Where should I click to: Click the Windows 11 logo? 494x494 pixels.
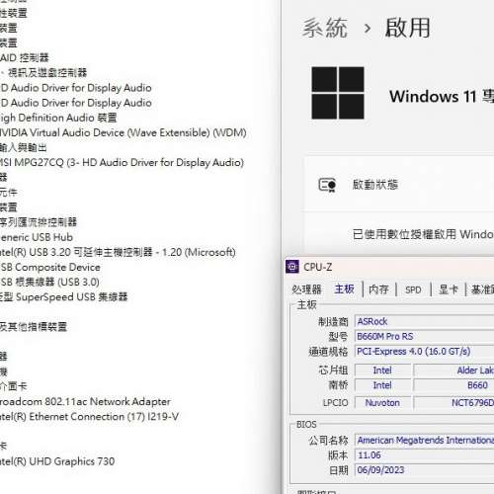click(x=338, y=93)
